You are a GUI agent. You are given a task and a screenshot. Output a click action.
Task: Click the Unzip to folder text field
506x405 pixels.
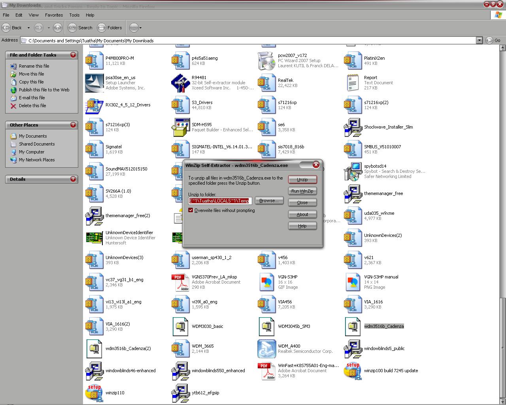coord(220,201)
